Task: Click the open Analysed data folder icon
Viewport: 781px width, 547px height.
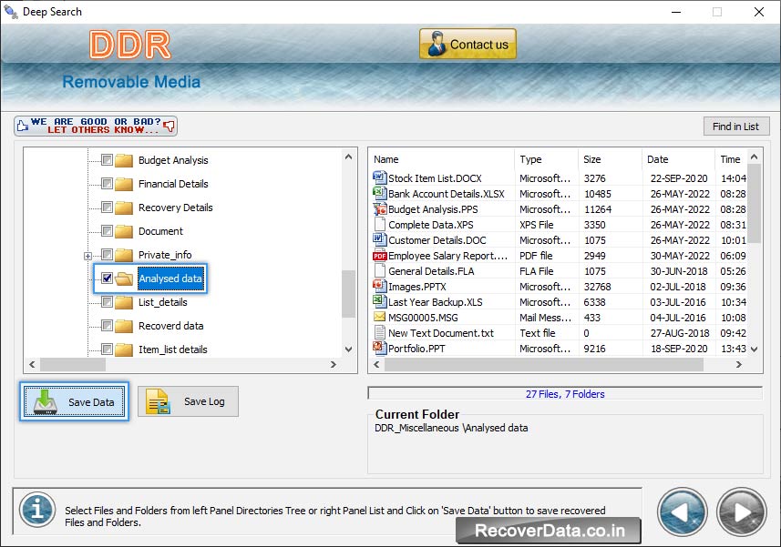Action: coord(124,279)
